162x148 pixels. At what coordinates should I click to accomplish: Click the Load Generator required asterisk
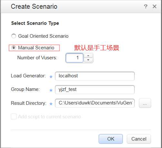[x=51, y=77]
